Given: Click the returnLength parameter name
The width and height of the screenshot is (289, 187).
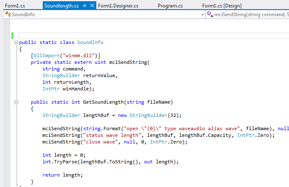Looking at the screenshot, I should tap(71, 82).
